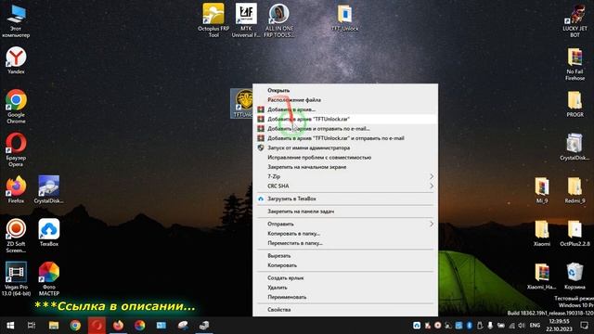
Task: Select the No Fail Firehose archive icon
Action: tap(575, 63)
